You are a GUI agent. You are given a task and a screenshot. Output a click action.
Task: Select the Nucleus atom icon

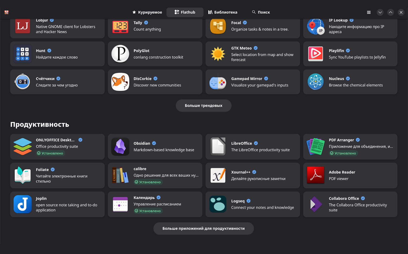(316, 82)
